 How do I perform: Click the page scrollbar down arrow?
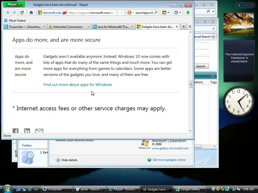[x=190, y=131]
